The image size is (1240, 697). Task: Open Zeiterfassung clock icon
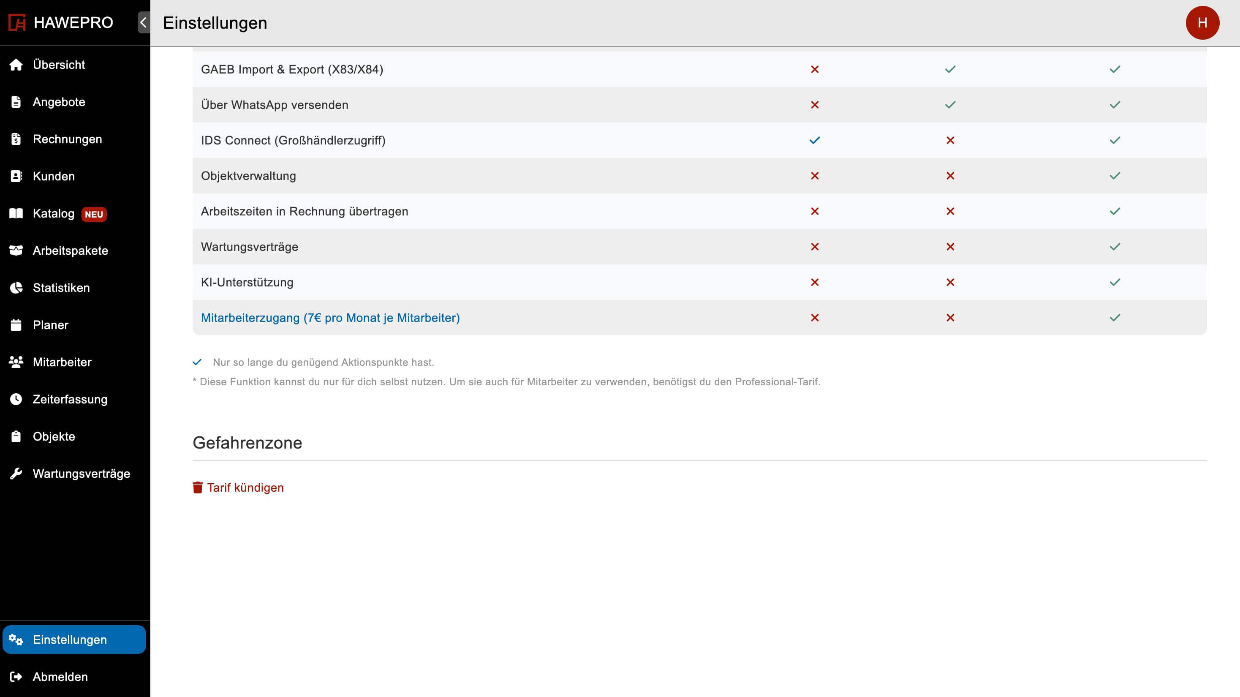[16, 399]
